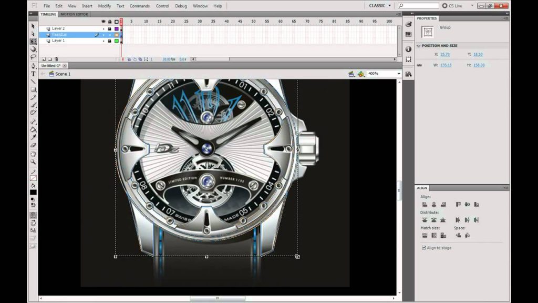The height and width of the screenshot is (303, 538).
Task: Toggle lock on Layer 1
Action: 109,41
